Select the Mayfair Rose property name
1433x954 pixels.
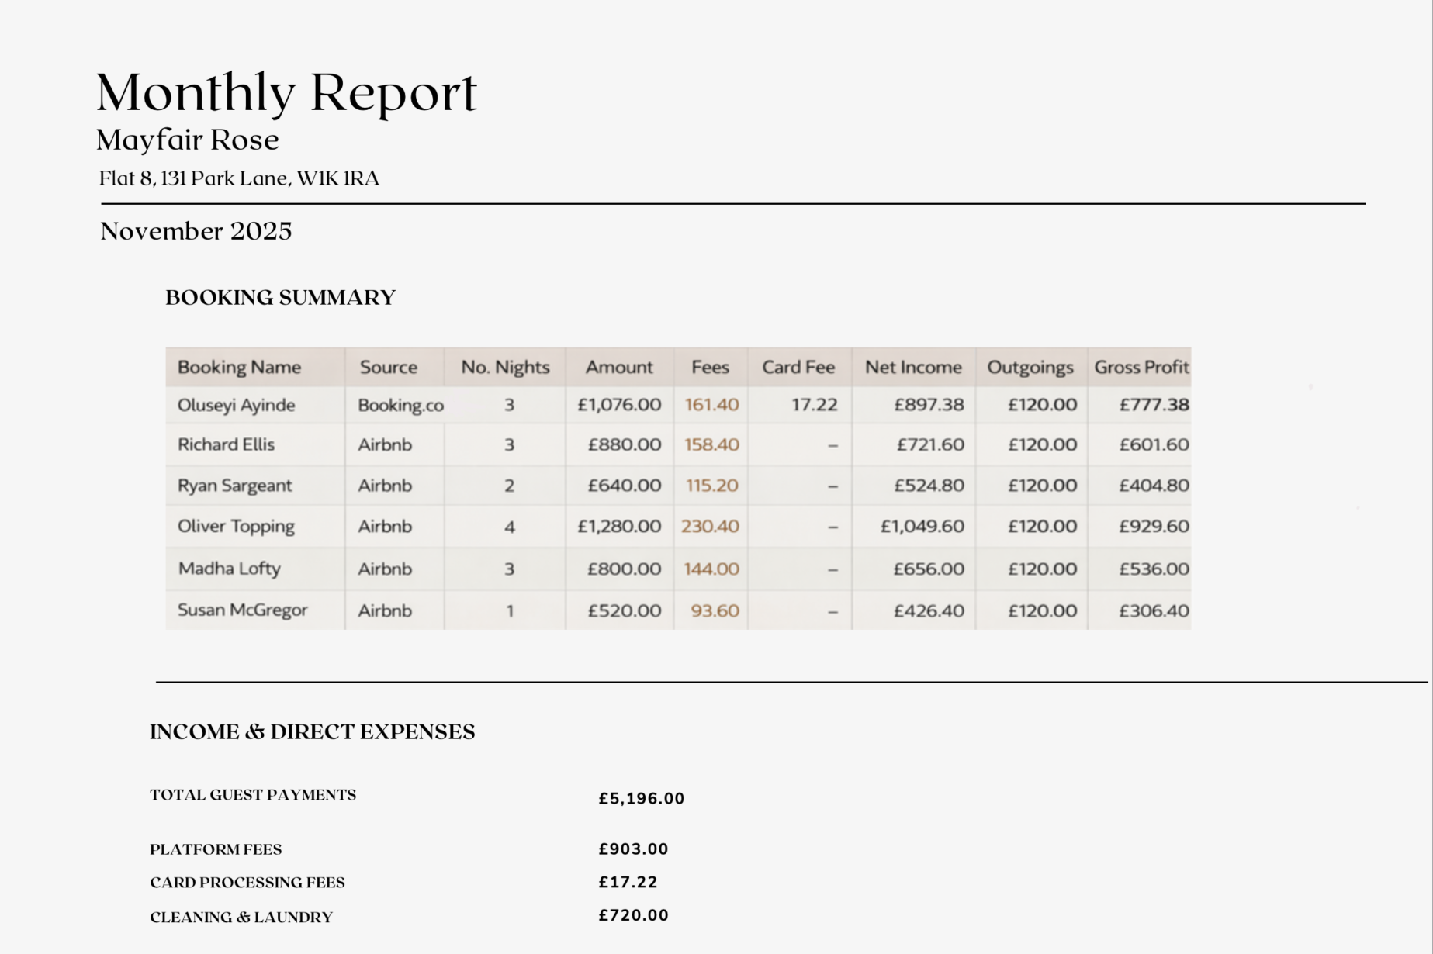(187, 140)
